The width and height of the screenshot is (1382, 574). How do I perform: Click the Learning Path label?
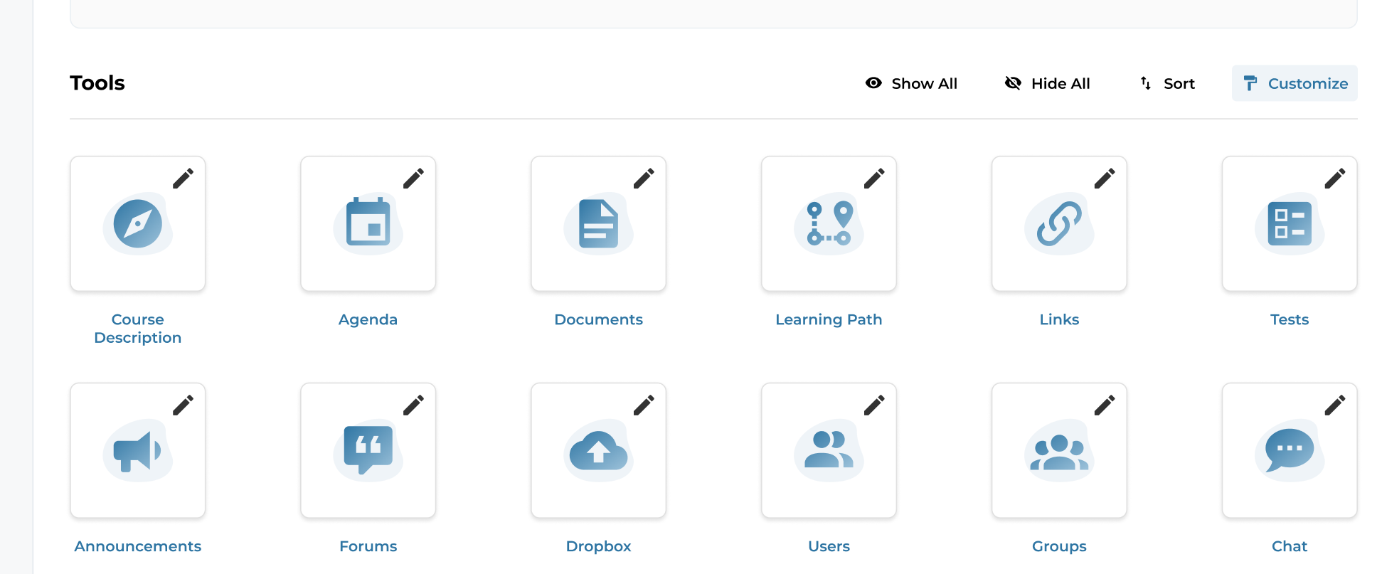tap(829, 319)
